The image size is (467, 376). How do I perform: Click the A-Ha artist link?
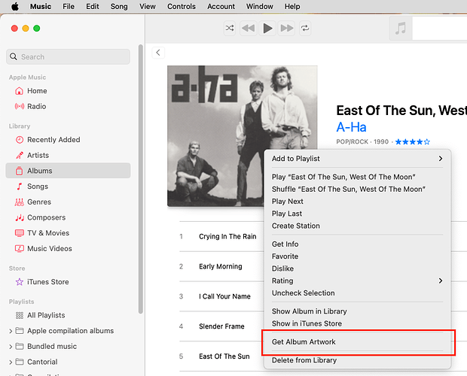coord(351,127)
